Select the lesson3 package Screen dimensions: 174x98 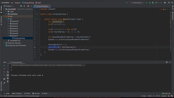pyautogui.click(x=15, y=26)
